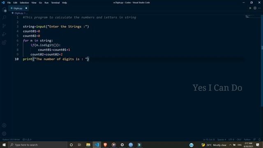Select the Digits.py editor tab
263x148 pixels.
(18, 8)
